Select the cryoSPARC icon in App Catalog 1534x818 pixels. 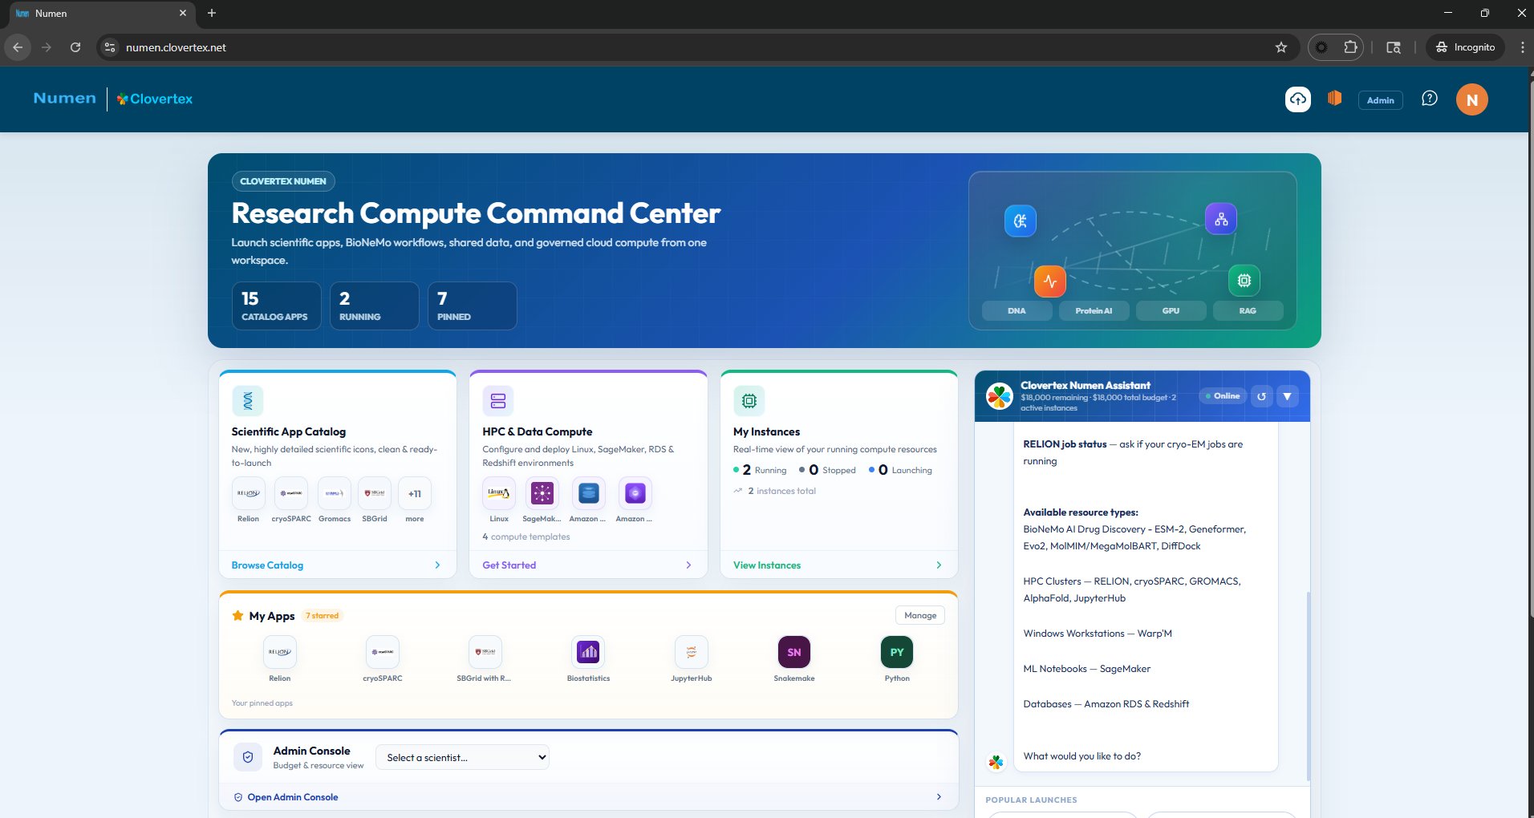[x=291, y=493]
